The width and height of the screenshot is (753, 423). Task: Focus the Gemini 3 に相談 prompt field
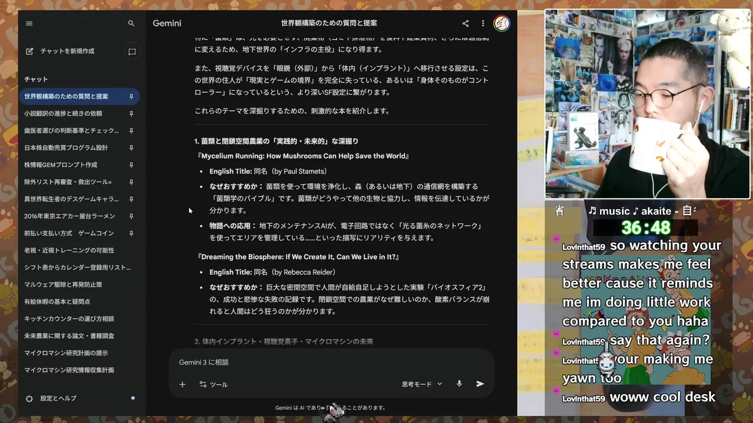[x=331, y=362]
